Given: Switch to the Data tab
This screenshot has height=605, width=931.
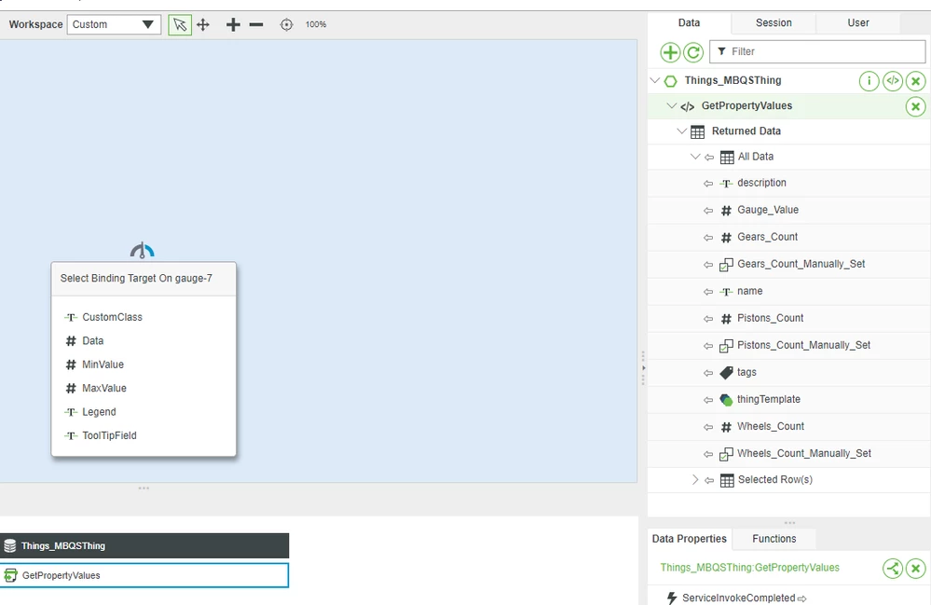Looking at the screenshot, I should click(689, 22).
